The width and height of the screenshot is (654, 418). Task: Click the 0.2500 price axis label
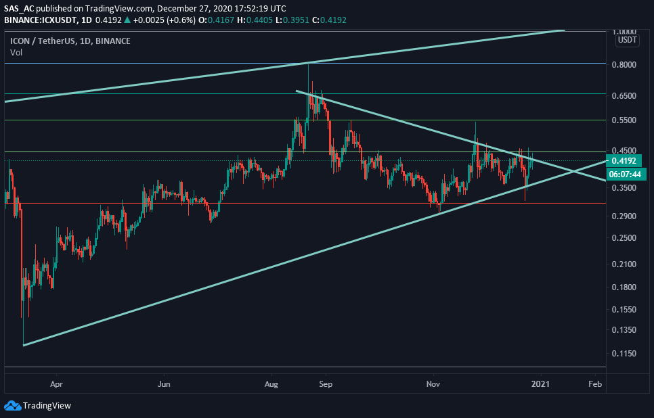coord(624,237)
